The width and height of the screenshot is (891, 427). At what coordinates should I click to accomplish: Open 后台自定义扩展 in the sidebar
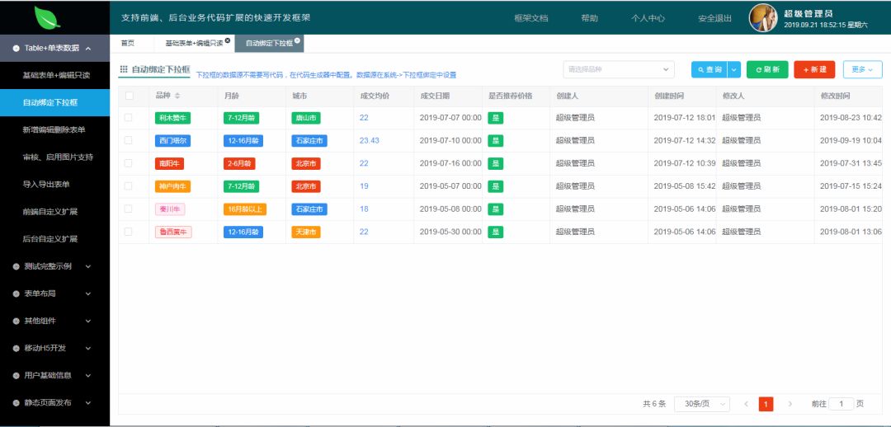click(x=55, y=239)
